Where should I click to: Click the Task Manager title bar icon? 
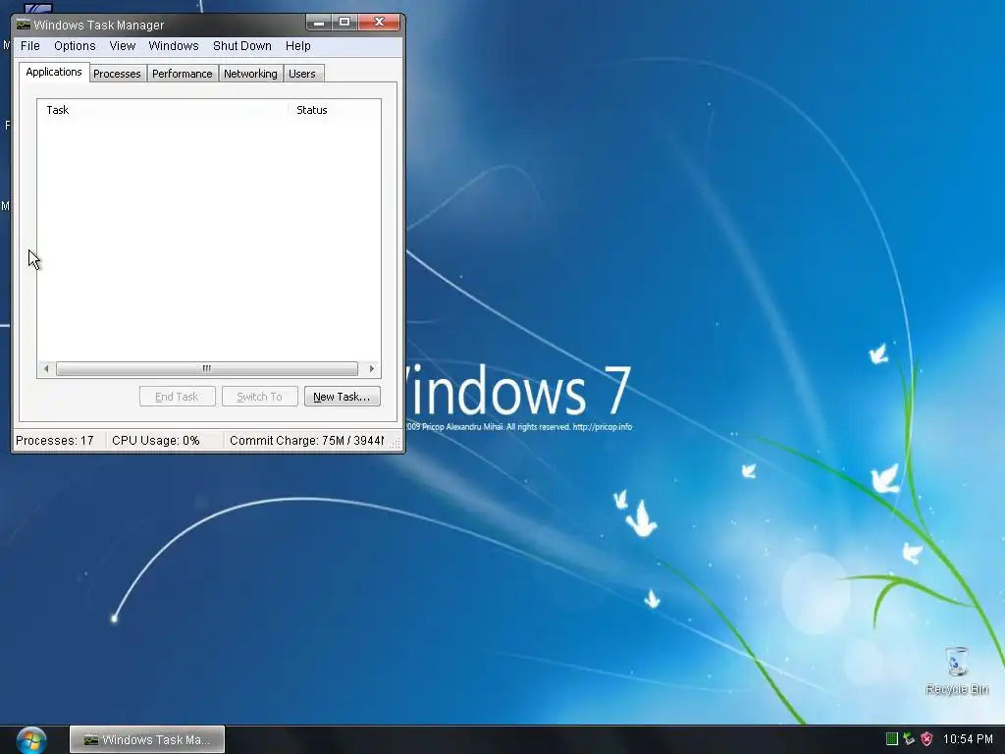pos(24,25)
